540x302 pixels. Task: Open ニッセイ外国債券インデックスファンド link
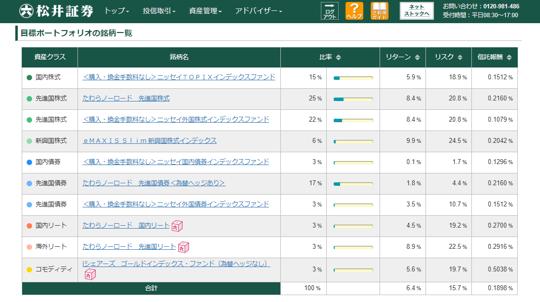[176, 204]
